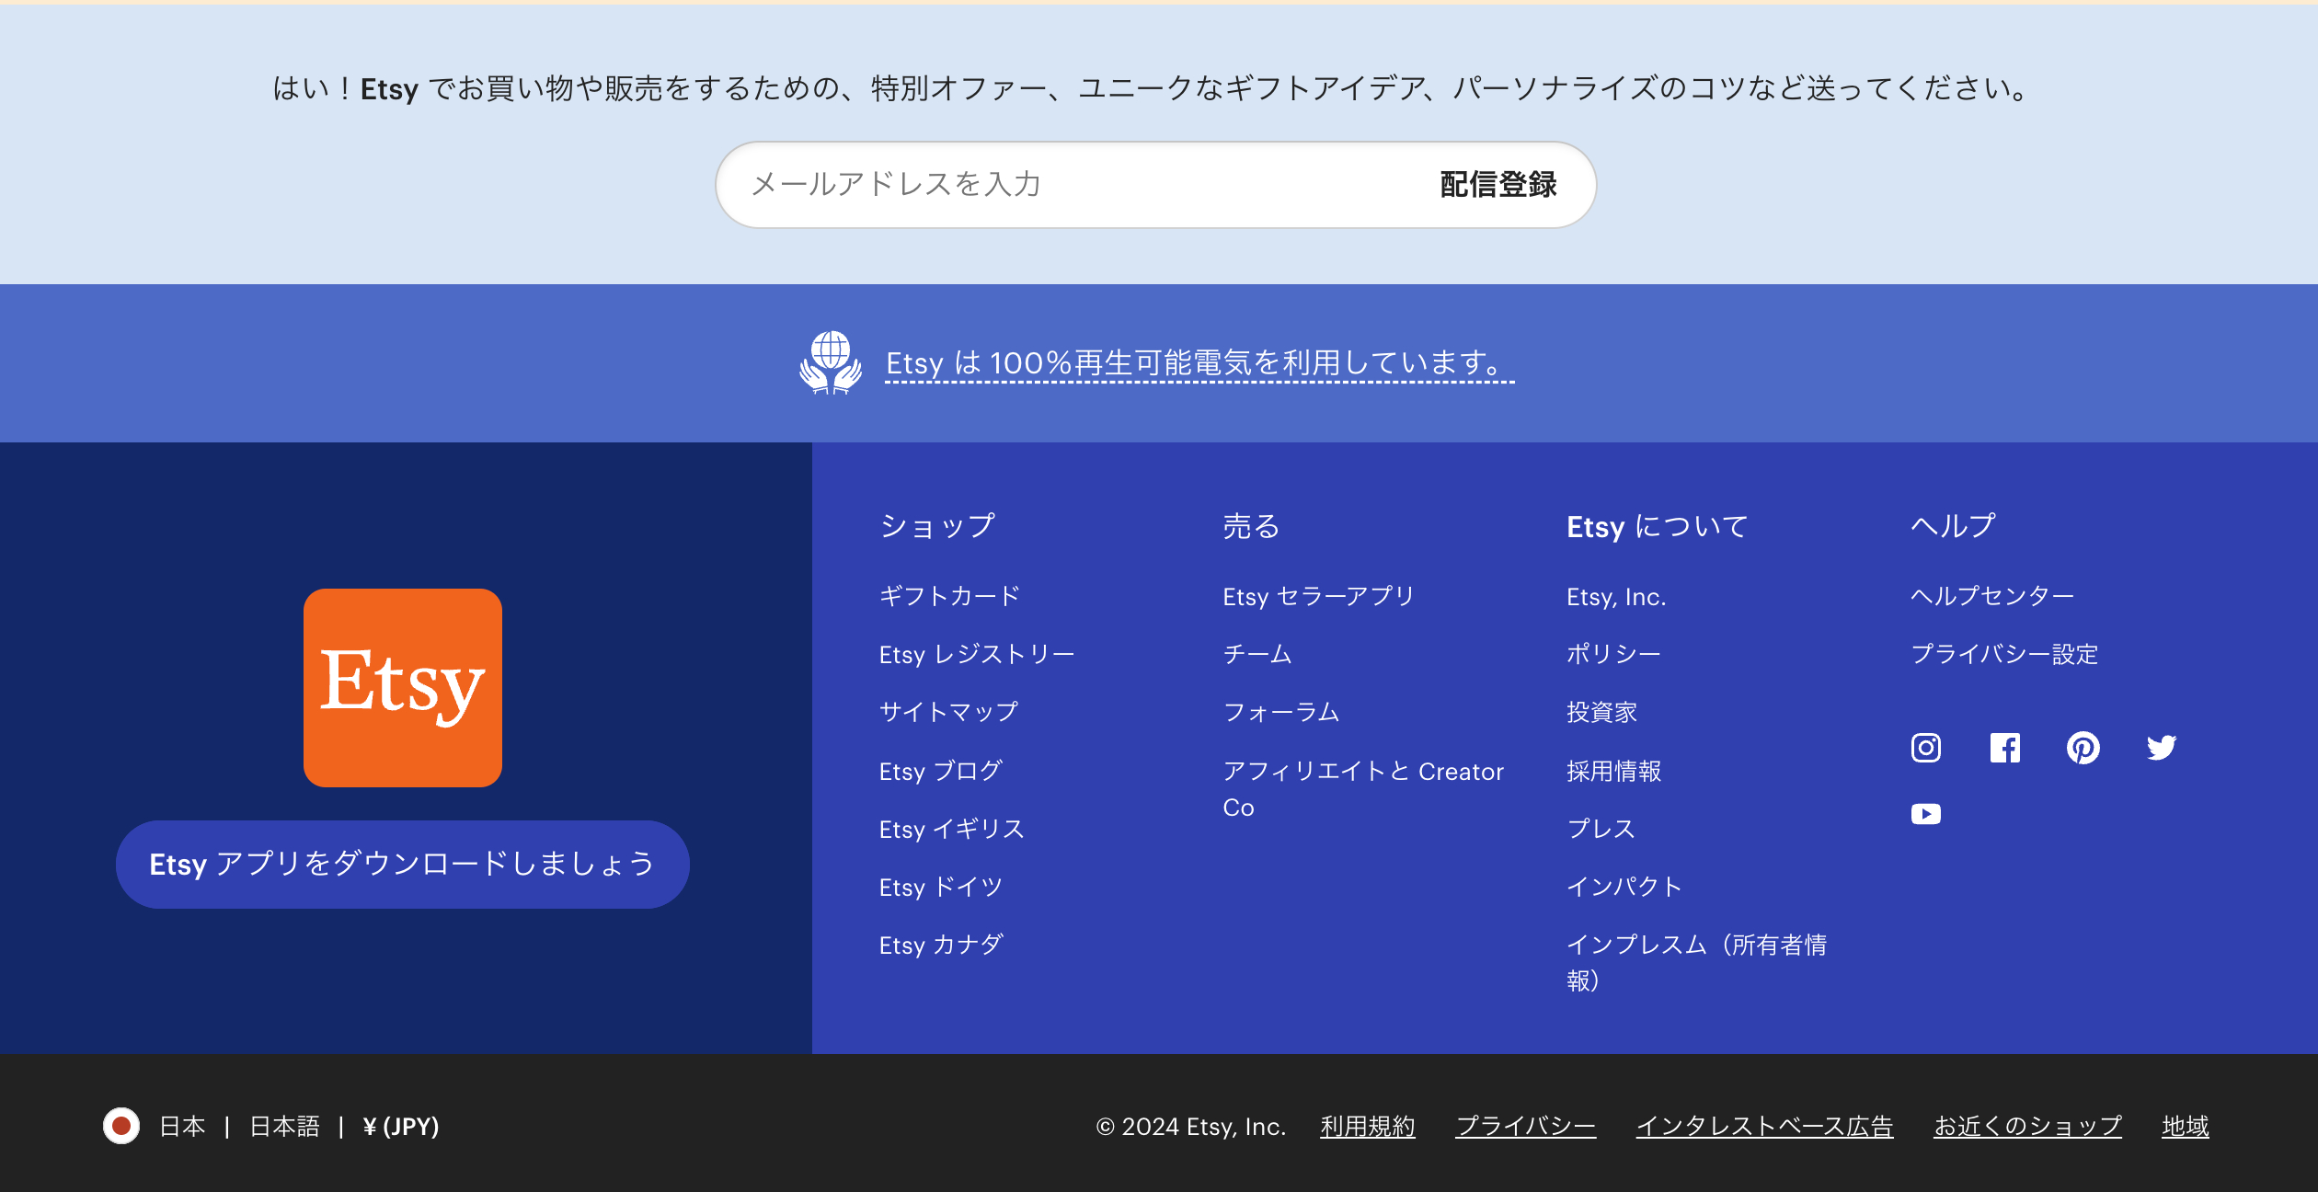Click the ショップ column heading
Image resolution: width=2318 pixels, height=1192 pixels.
(937, 526)
